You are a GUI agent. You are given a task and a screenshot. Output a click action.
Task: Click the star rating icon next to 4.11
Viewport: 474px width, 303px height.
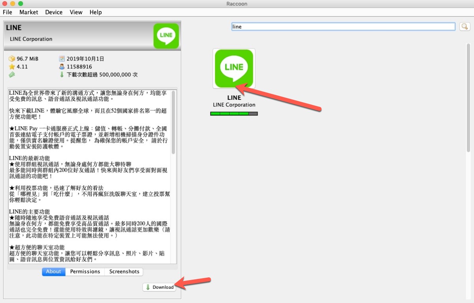12,67
